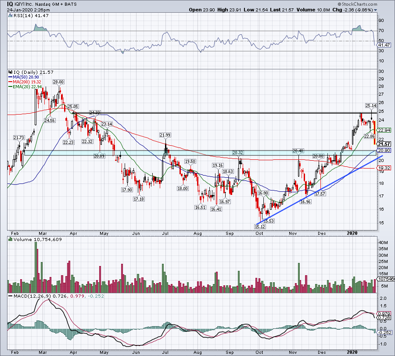395x356 pixels.
Task: Select the IQ ticker symbol title
Action: click(10, 4)
